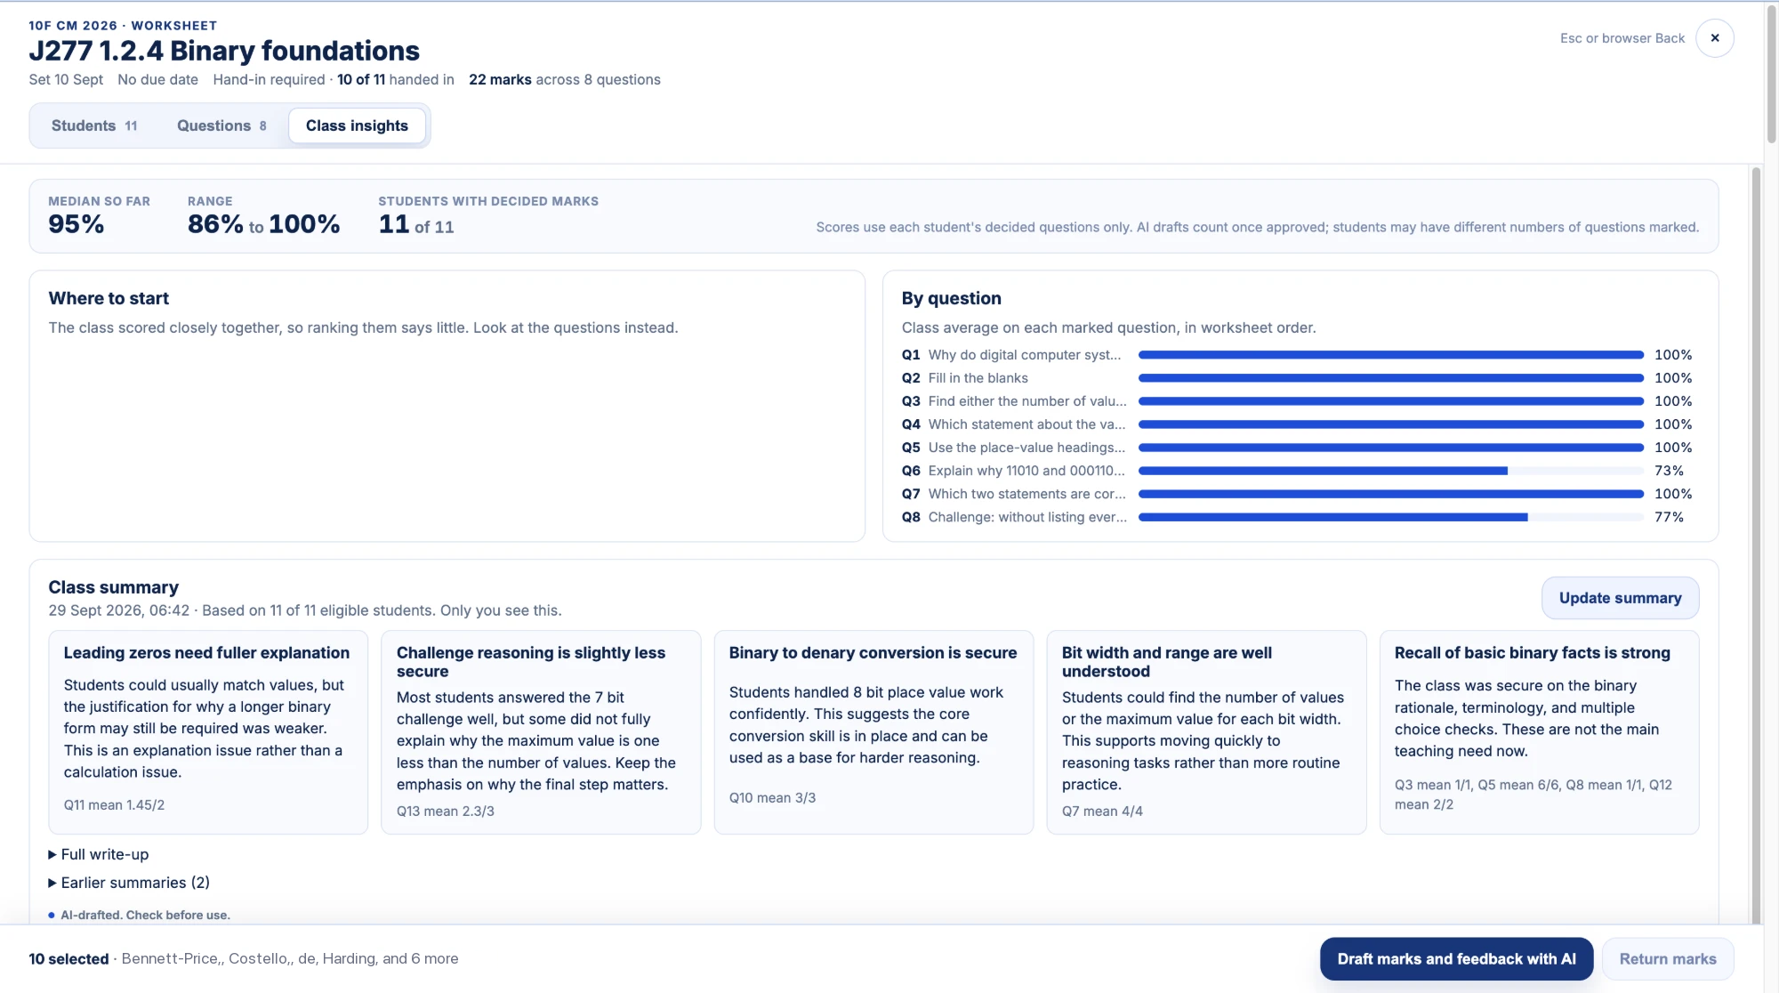1779x993 pixels.
Task: Click the Median so far 95% value
Action: pyautogui.click(x=76, y=224)
